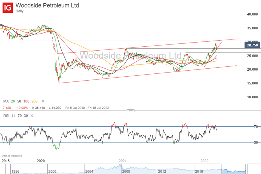Click the current price tag 28.750
This screenshot has height=174, width=261.
pyautogui.click(x=252, y=45)
